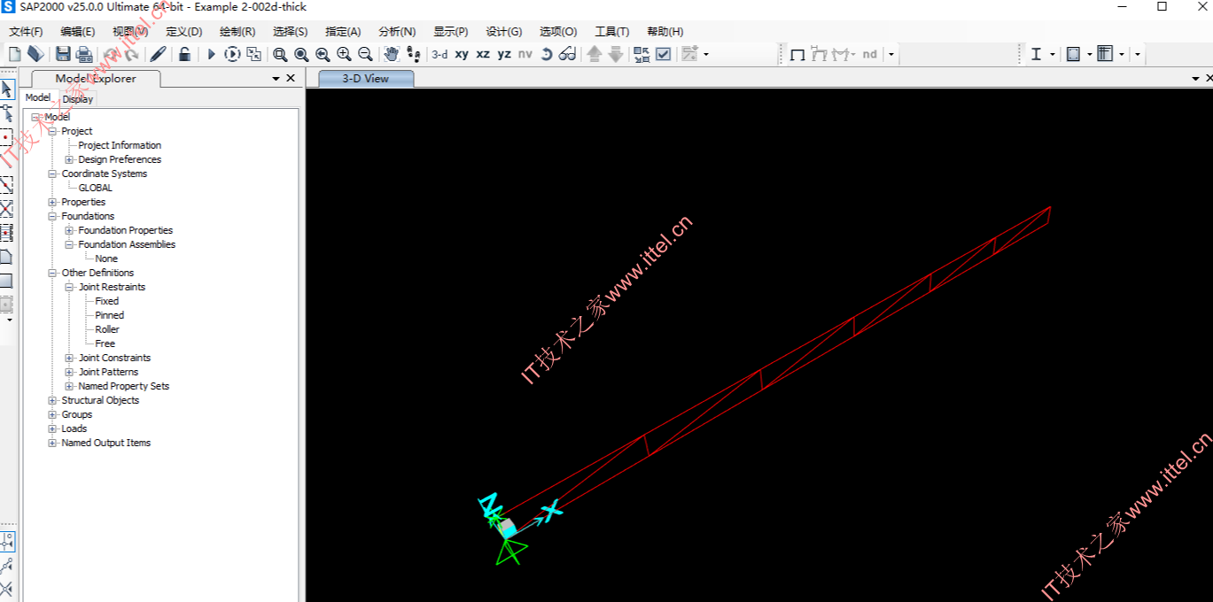Select the Roller joint restraint
This screenshot has width=1213, height=602.
click(x=107, y=329)
